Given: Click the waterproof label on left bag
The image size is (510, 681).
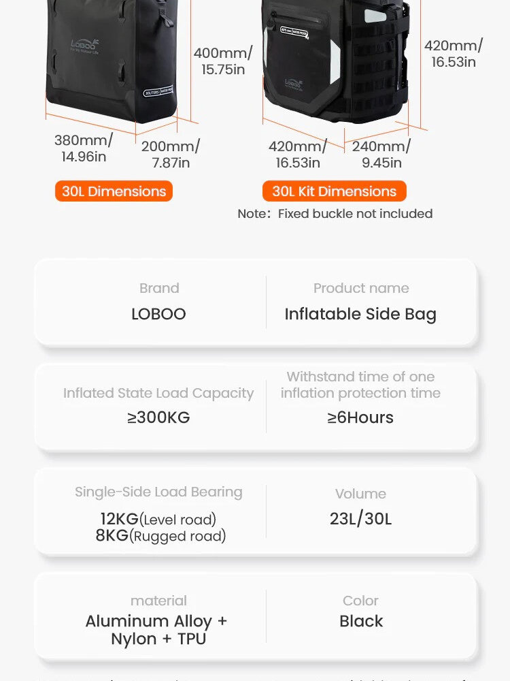Looking at the screenshot, I should point(158,92).
